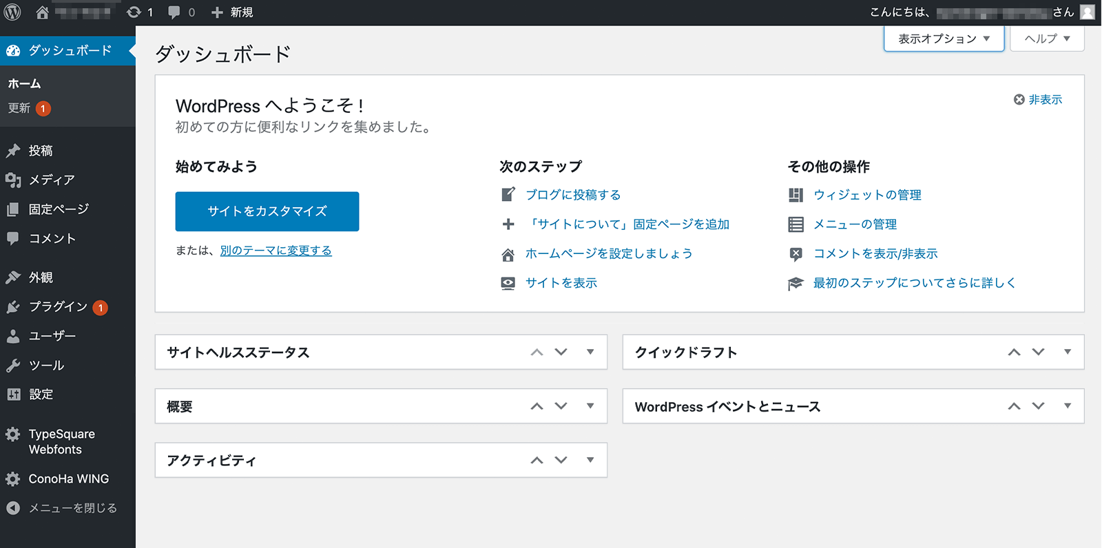Click ブログに投稿する link

coord(573,195)
